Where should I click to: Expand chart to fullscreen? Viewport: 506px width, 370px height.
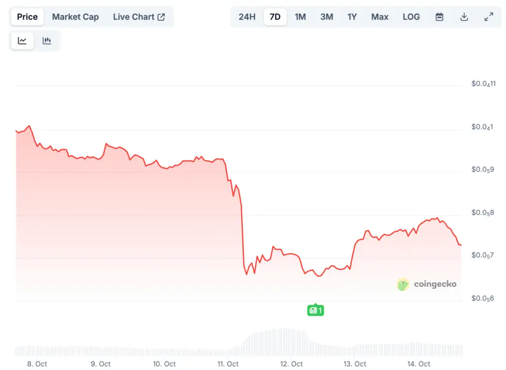click(x=489, y=17)
